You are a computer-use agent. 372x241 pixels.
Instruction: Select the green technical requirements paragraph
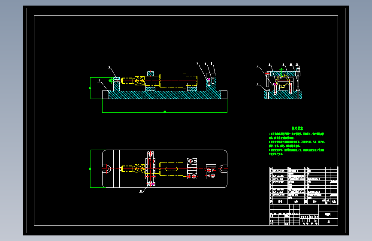pos(297,144)
